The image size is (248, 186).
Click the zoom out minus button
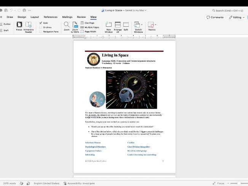point(228,183)
